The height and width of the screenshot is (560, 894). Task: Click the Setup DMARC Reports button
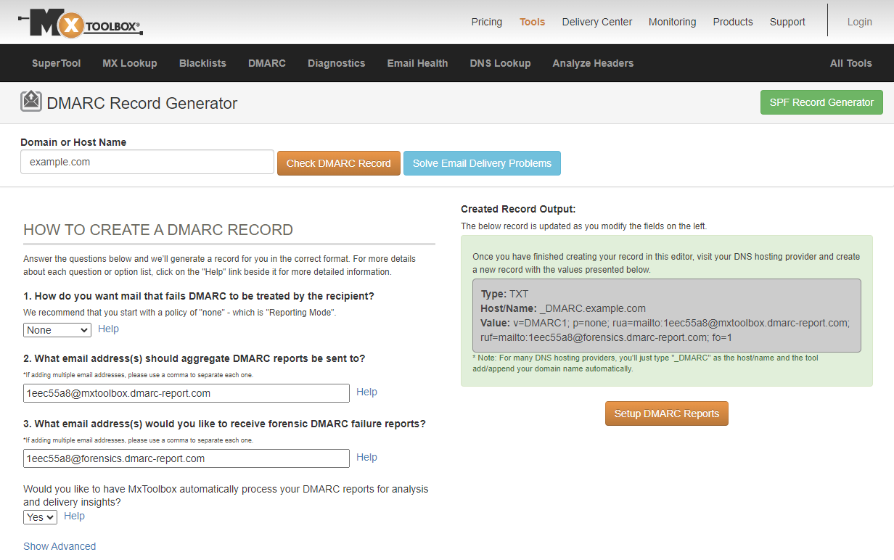(x=667, y=413)
